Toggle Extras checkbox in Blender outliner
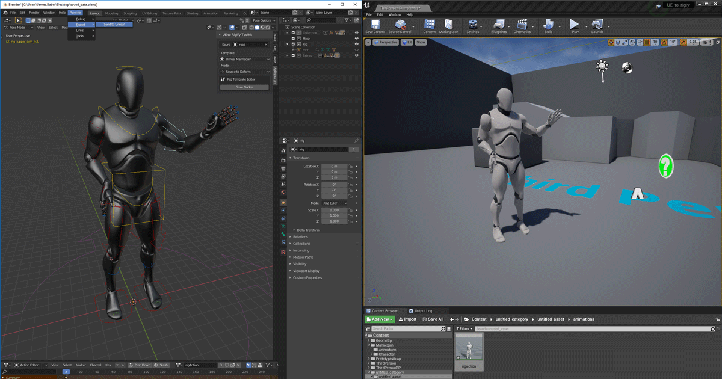 point(294,55)
